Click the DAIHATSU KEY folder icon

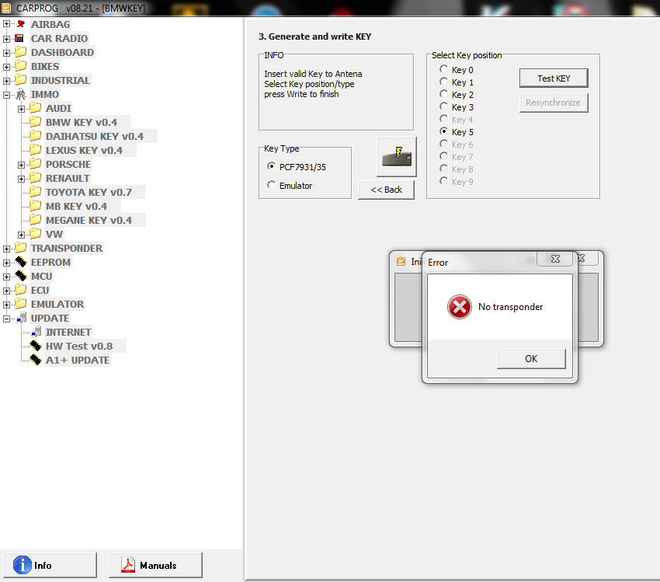coord(36,136)
